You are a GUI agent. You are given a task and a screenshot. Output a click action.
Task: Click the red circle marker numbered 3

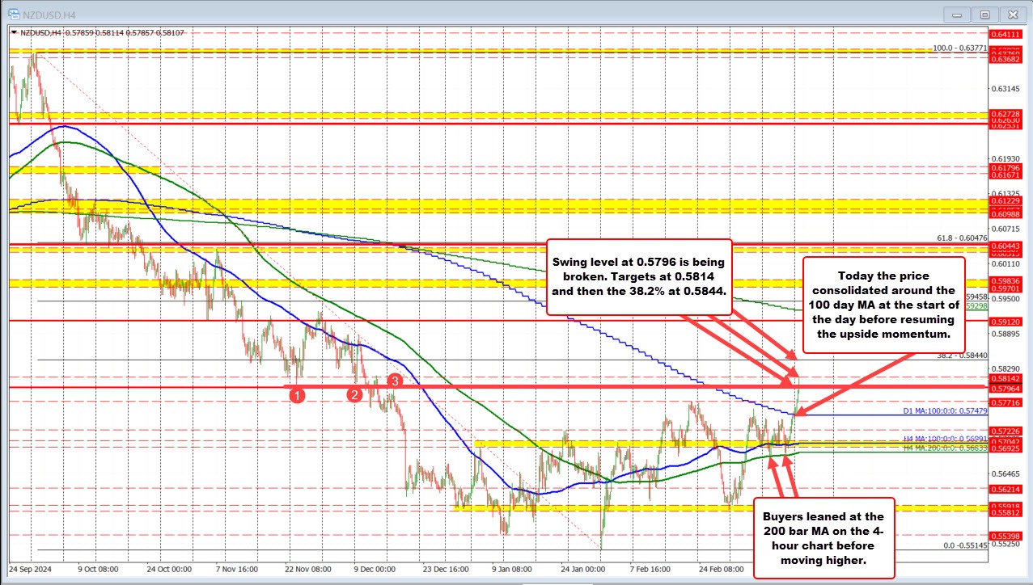click(x=396, y=380)
